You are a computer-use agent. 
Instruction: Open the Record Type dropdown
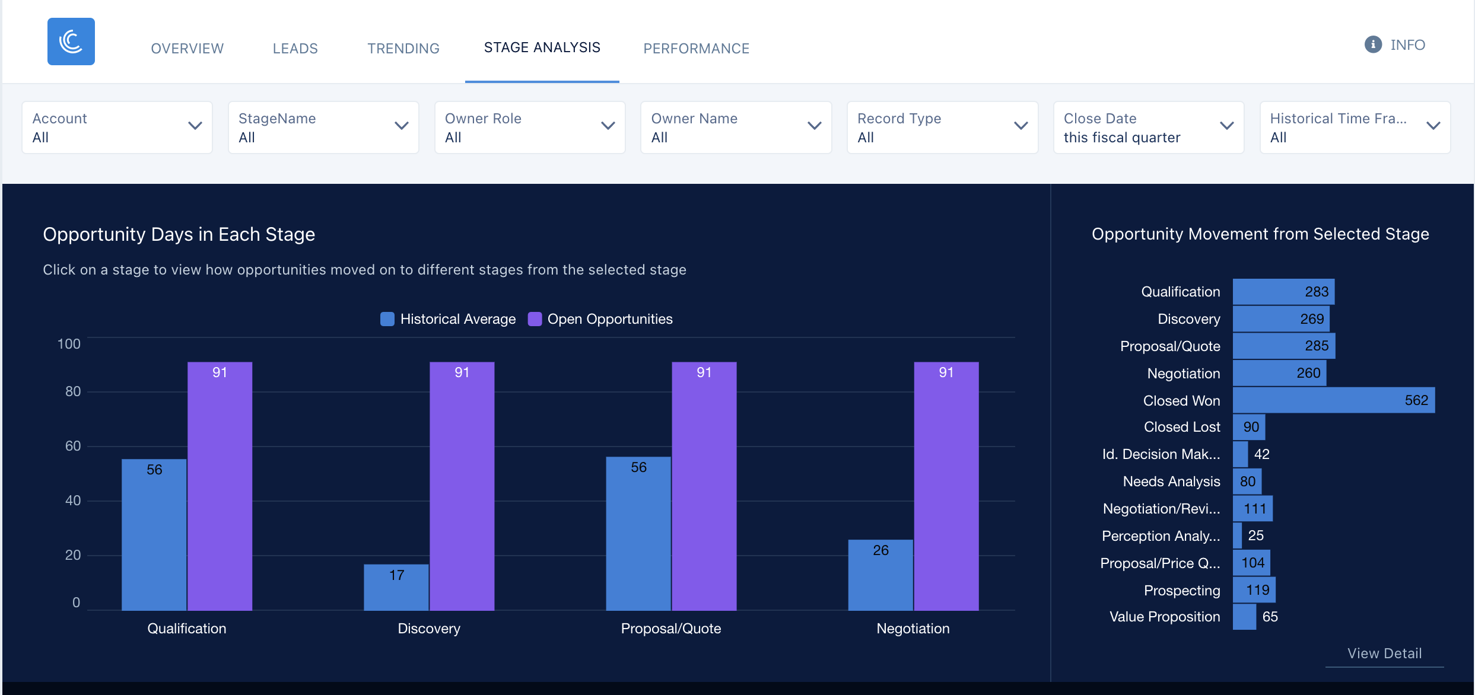coord(942,127)
